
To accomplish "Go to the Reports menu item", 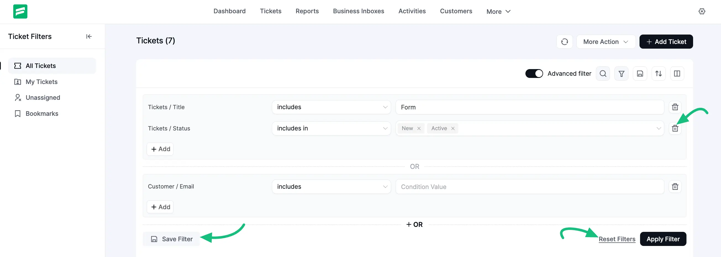I will click(307, 11).
